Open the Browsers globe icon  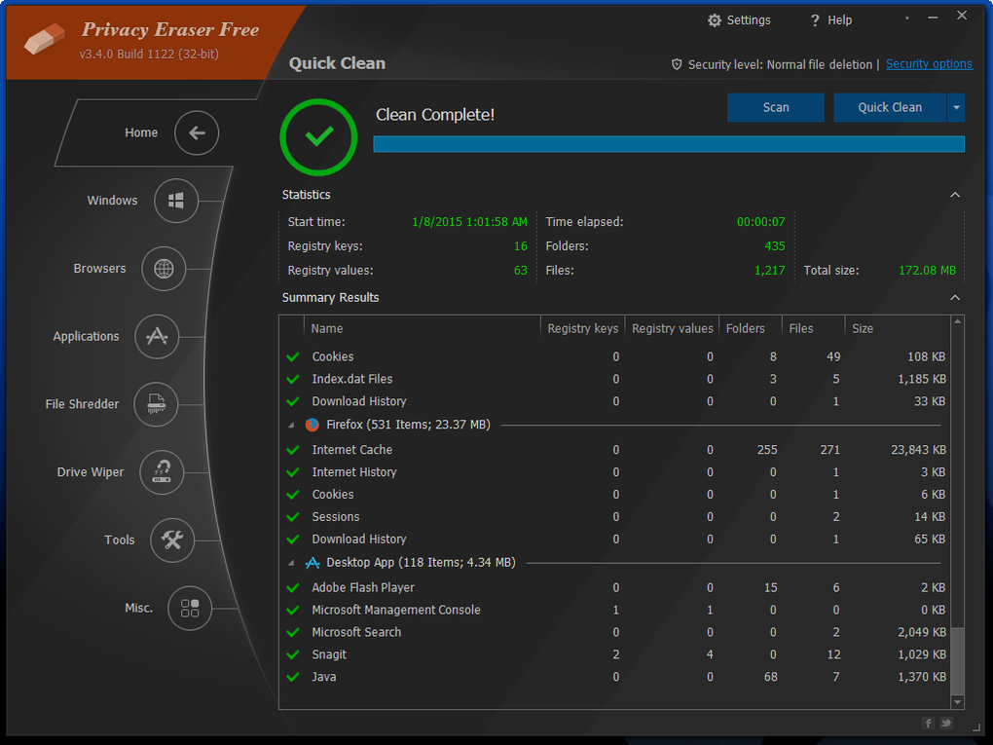164,269
